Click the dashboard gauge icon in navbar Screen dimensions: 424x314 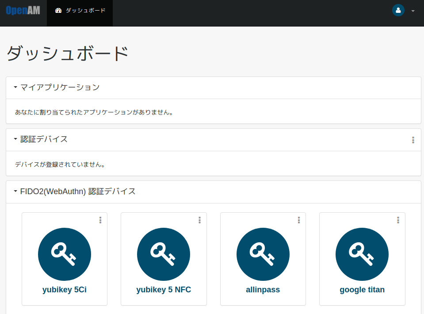coord(58,11)
